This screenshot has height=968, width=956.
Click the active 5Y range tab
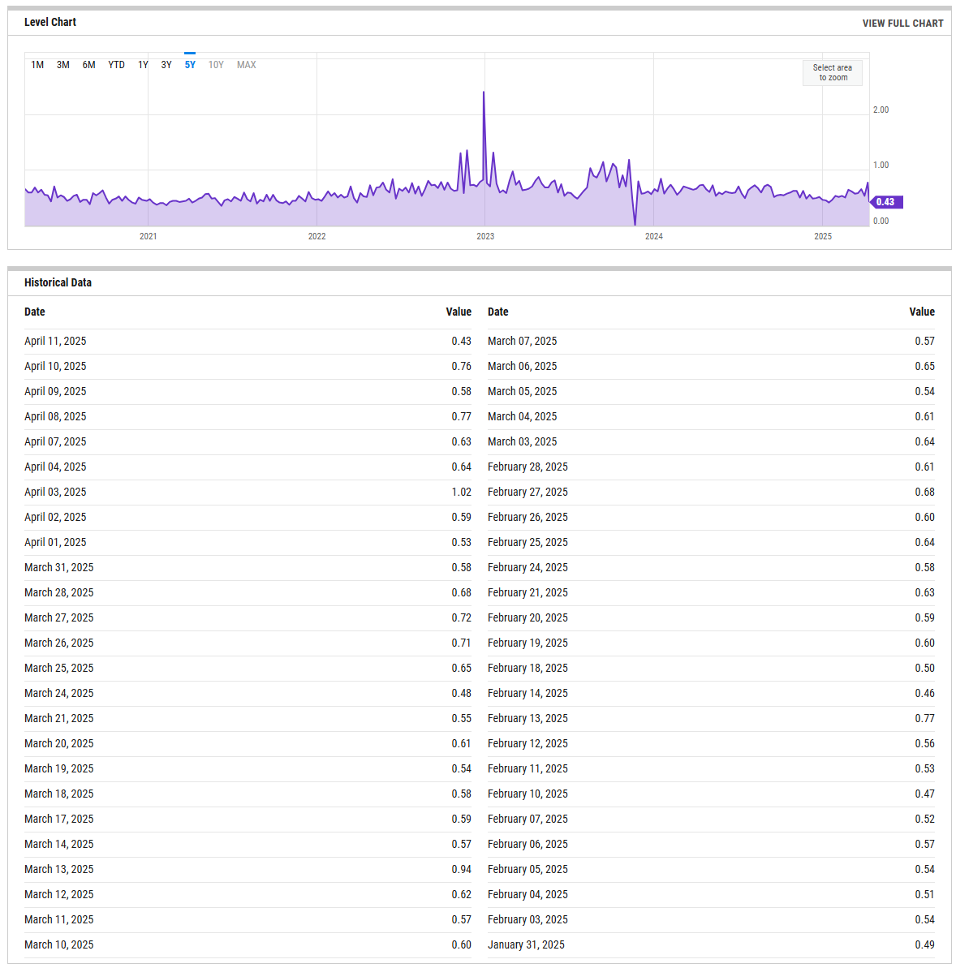pos(190,65)
